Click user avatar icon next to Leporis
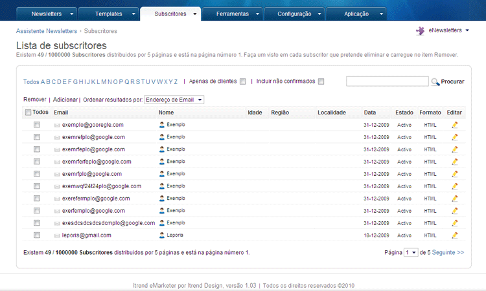486x291 pixels. (162, 235)
